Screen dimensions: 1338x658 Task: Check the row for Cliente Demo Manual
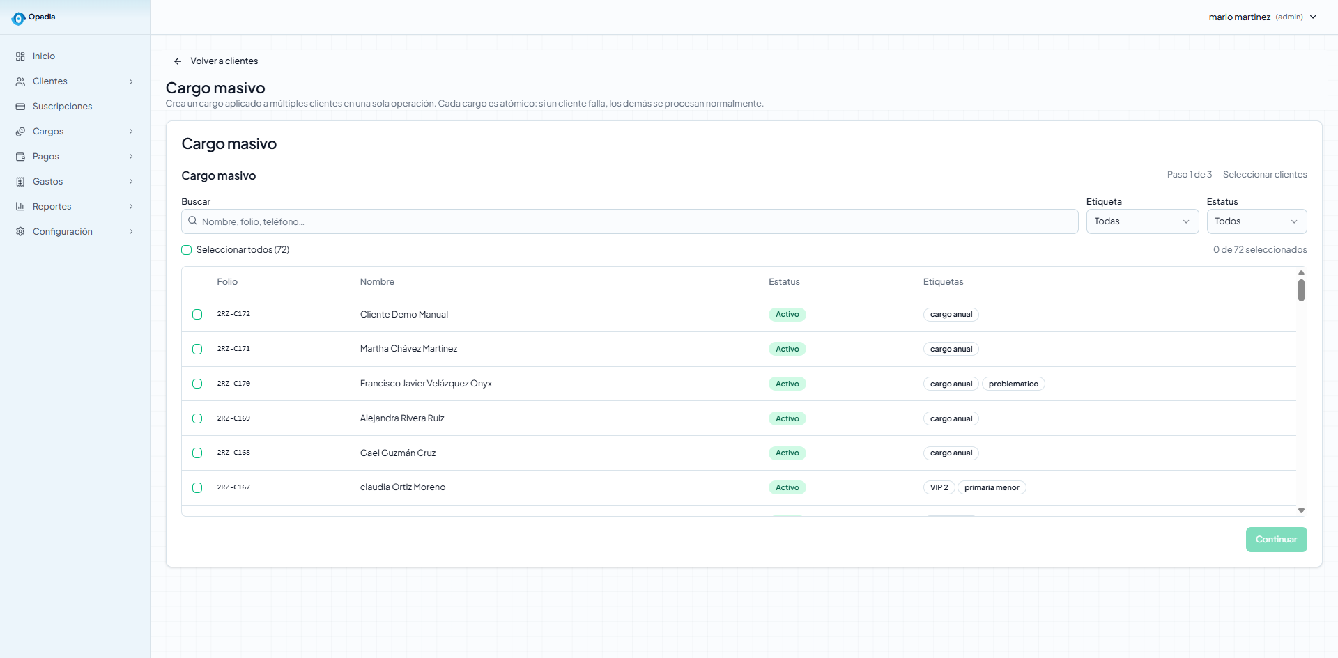click(197, 315)
